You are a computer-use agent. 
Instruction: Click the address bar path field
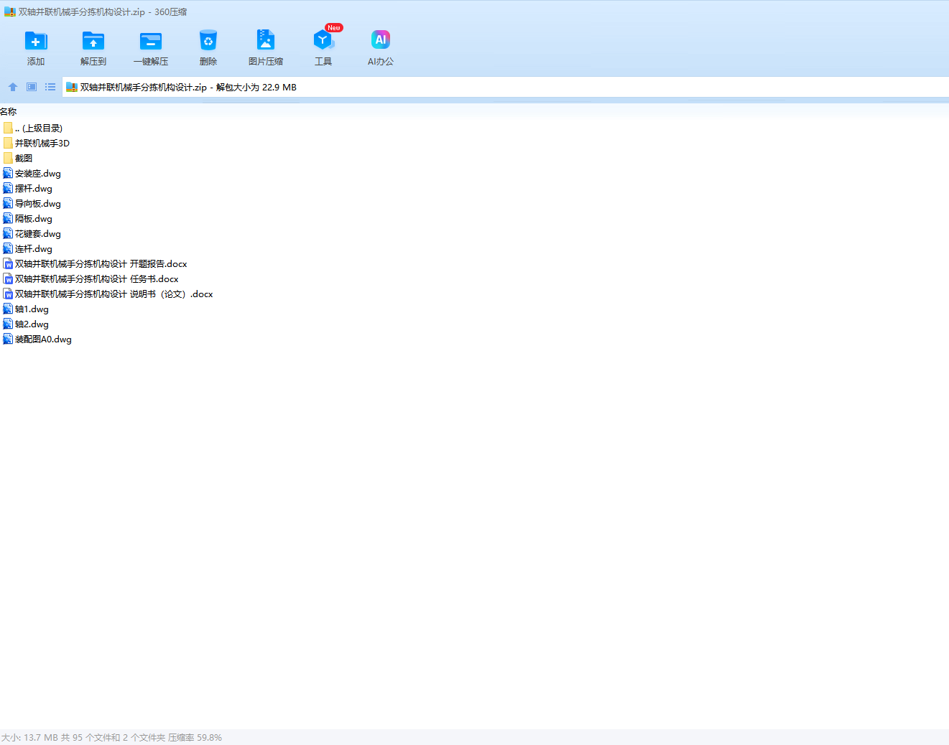coord(506,87)
